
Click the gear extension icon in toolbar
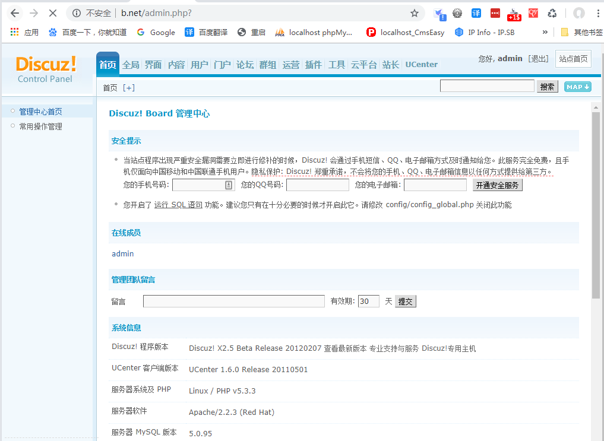457,14
